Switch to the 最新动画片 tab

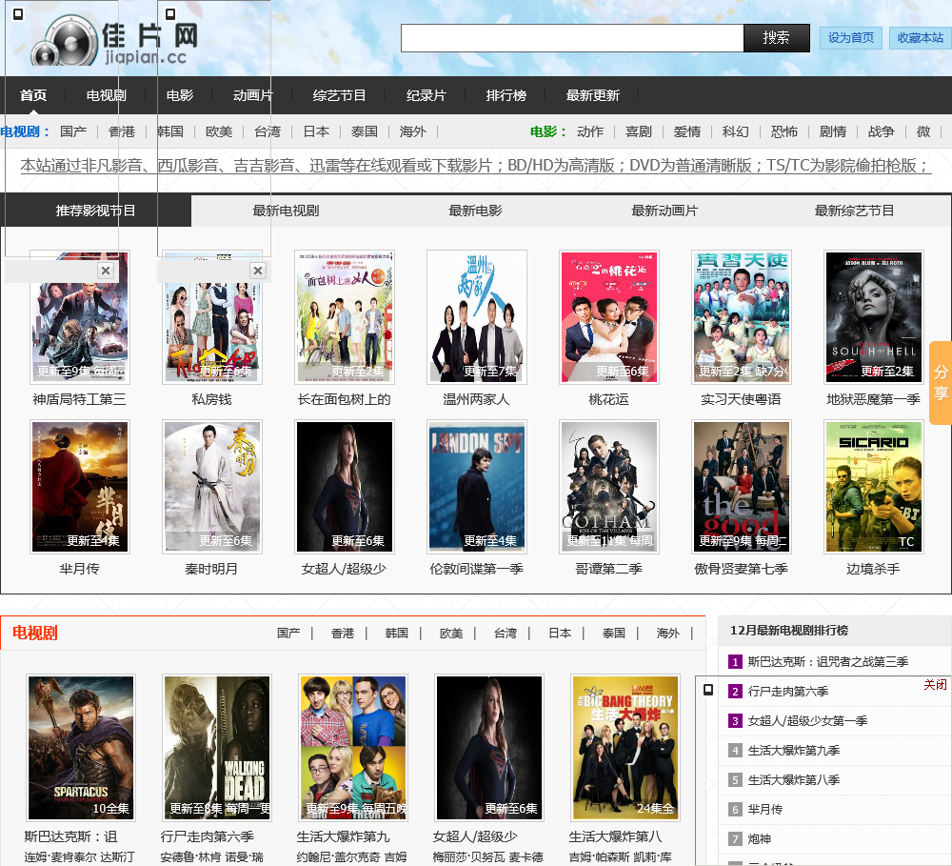point(664,211)
